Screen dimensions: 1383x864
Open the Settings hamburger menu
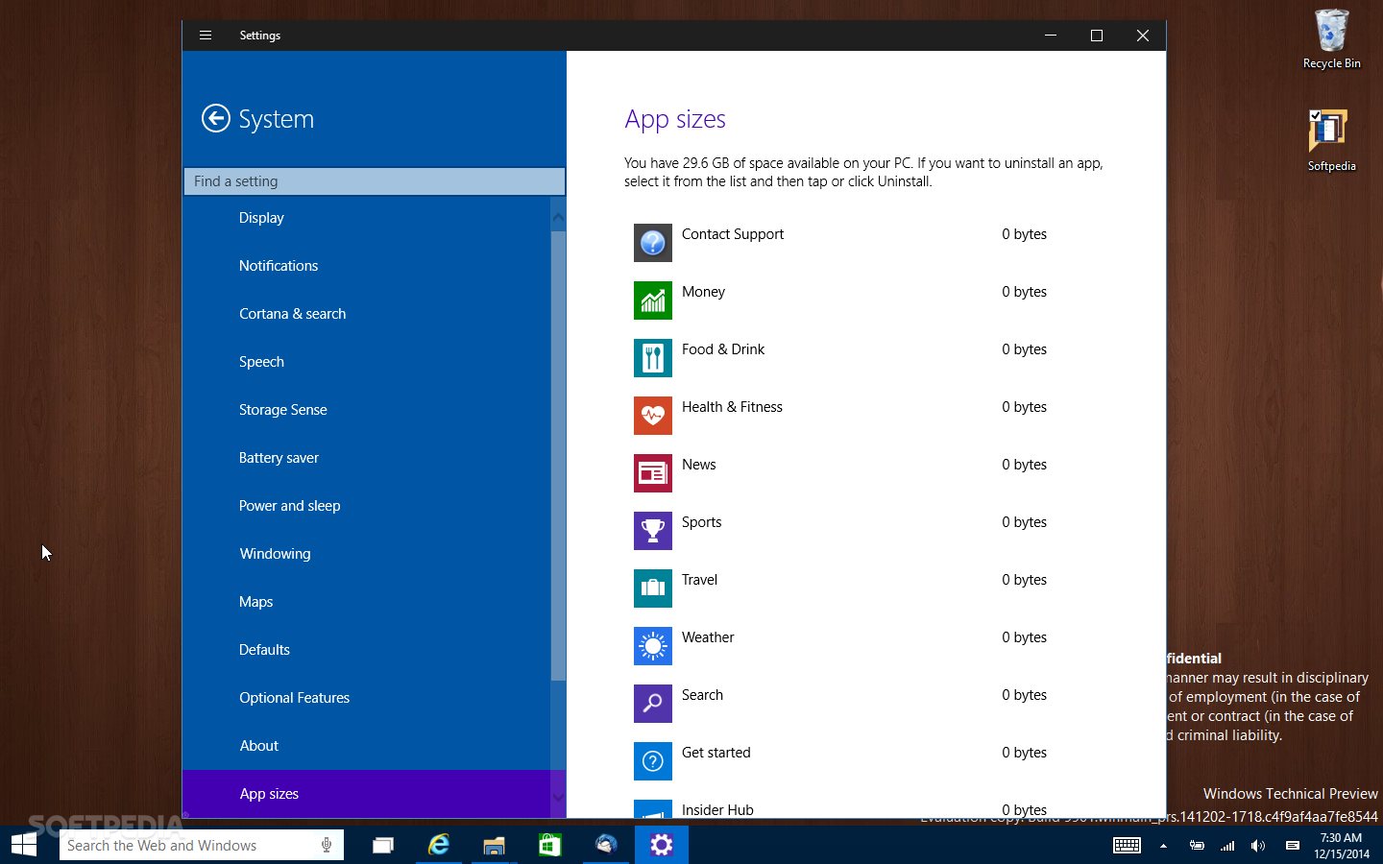click(x=205, y=36)
